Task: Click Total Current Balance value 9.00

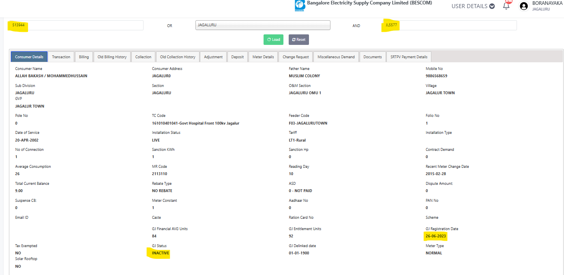Action: click(19, 191)
